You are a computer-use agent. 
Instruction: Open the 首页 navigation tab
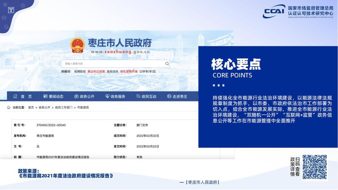(26, 96)
